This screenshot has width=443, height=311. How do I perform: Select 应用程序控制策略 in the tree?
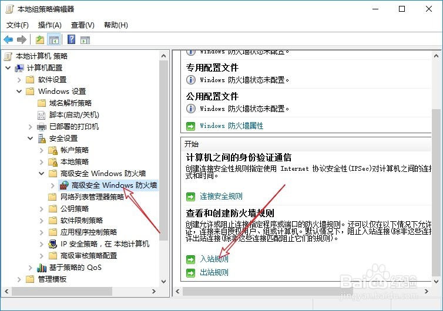tap(89, 232)
